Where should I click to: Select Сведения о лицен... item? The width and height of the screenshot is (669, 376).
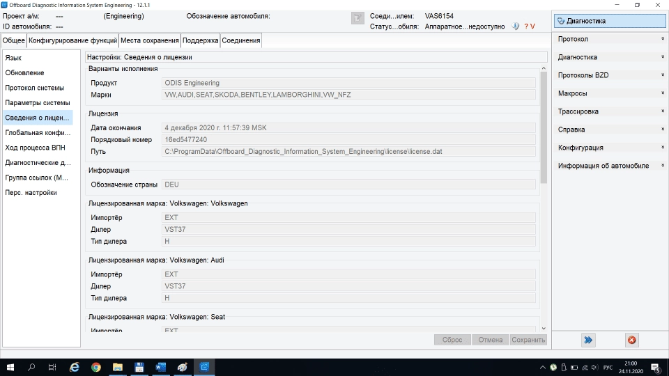point(38,118)
